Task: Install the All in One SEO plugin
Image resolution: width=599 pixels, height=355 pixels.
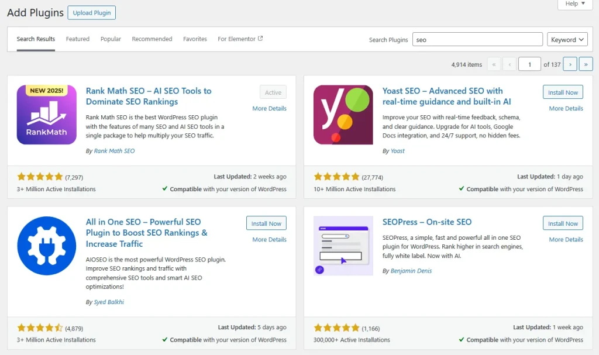Action: (266, 223)
